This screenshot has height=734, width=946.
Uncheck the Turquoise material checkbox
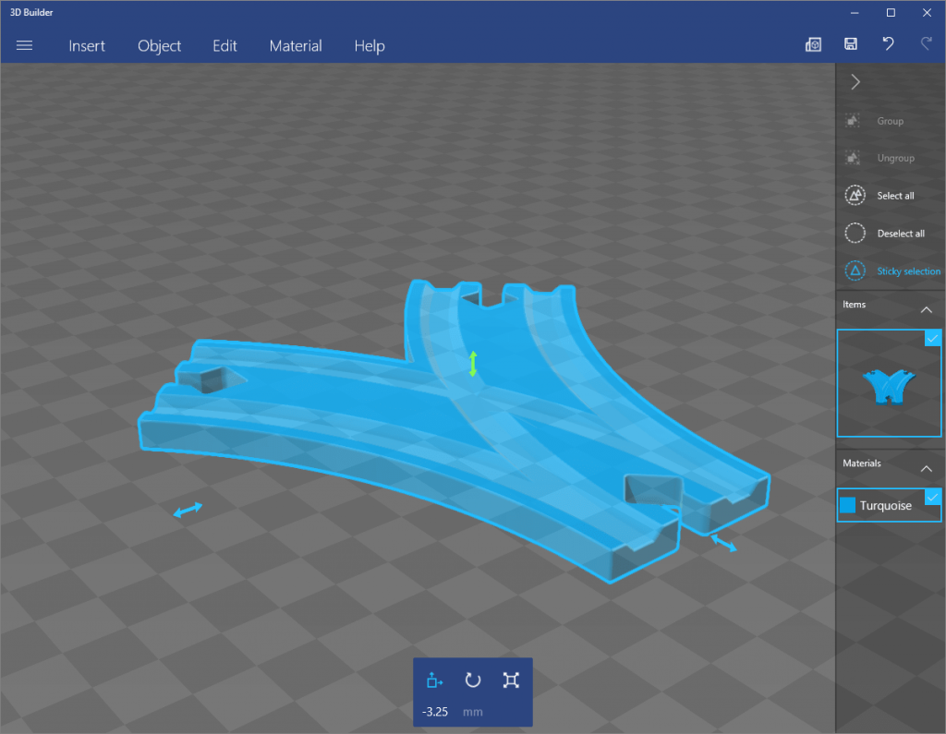coord(932,498)
